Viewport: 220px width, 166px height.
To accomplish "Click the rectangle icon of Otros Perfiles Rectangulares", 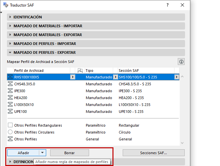I will point(10,125).
